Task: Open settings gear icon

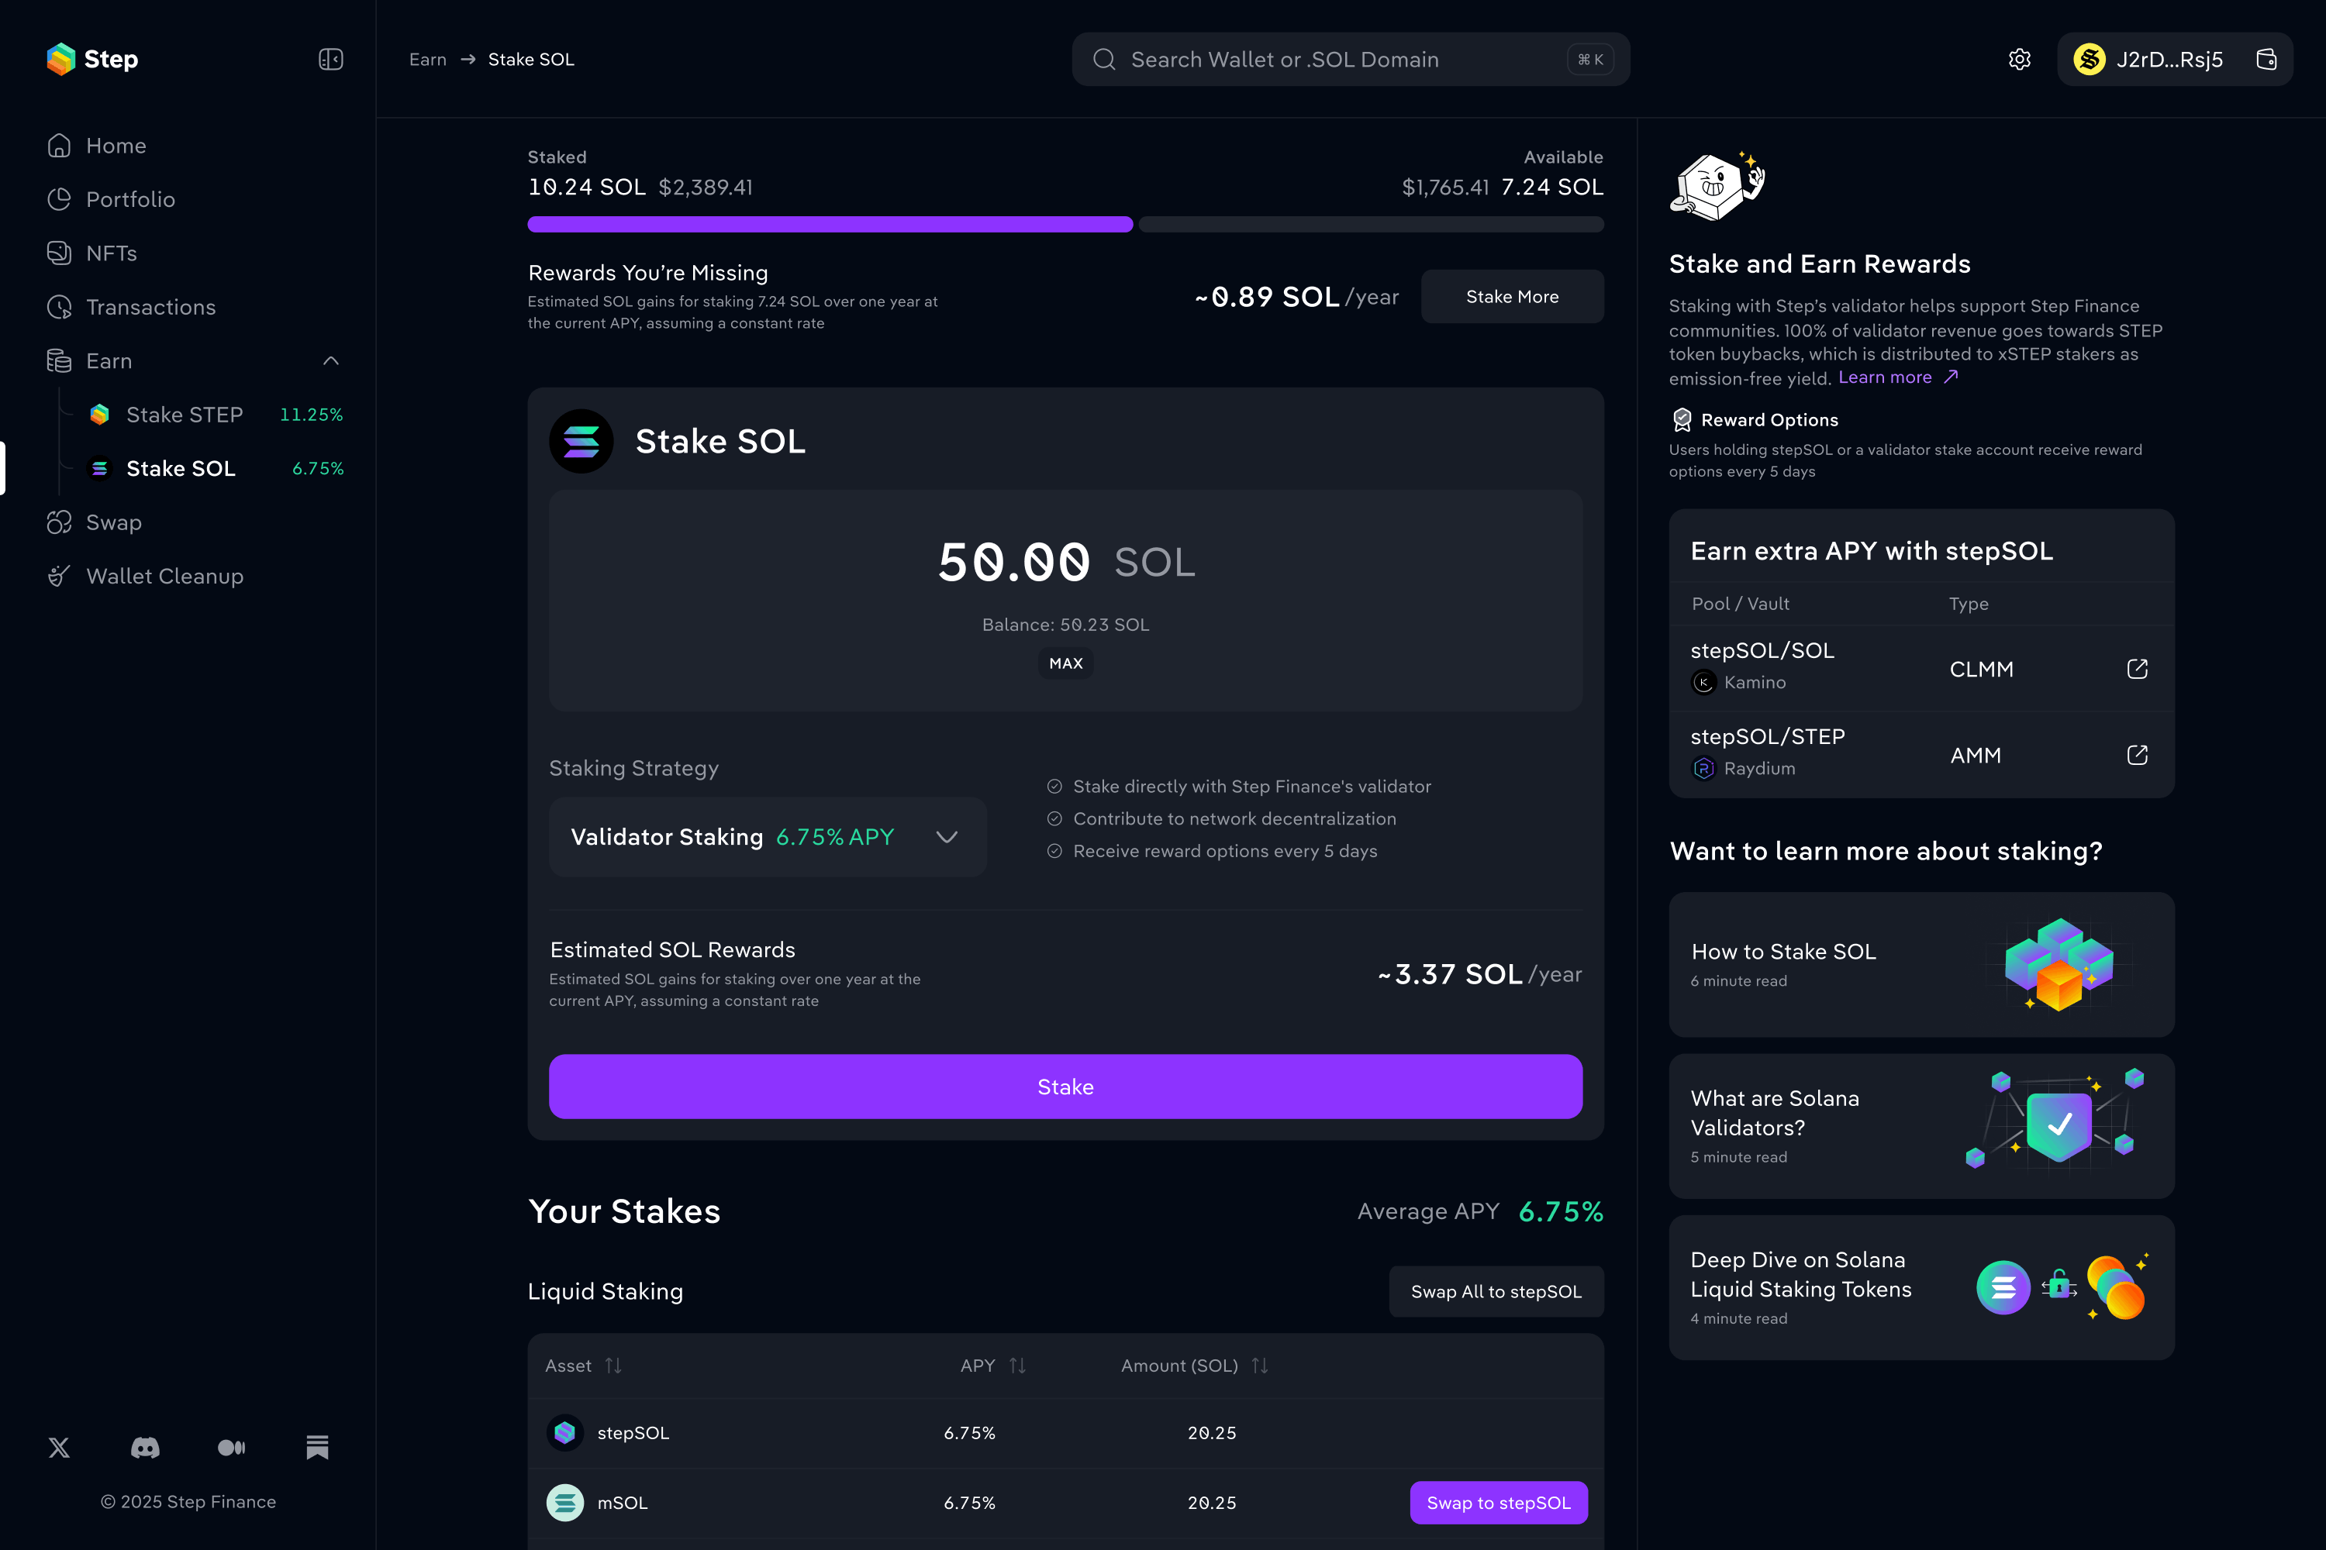Action: [x=2020, y=60]
